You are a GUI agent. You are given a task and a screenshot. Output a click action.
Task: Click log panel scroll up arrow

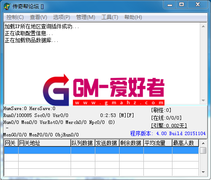pyautogui.click(x=203, y=26)
